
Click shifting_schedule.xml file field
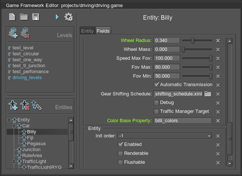point(178,94)
